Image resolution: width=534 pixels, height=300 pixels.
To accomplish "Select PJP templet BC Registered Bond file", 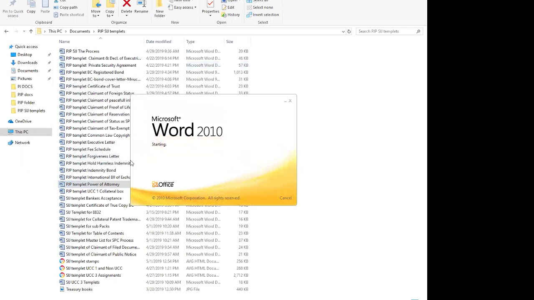I will [95, 72].
